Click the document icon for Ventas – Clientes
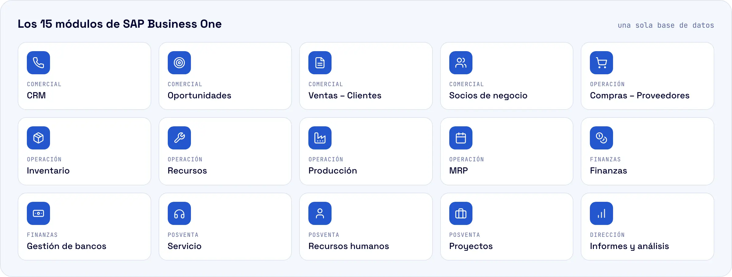 (320, 63)
